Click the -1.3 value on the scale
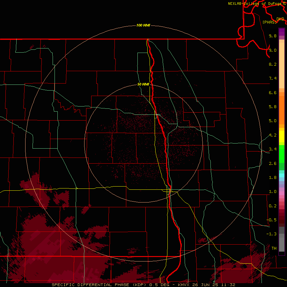Image resolution: width=287 pixels, height=287 pixels. (271, 234)
